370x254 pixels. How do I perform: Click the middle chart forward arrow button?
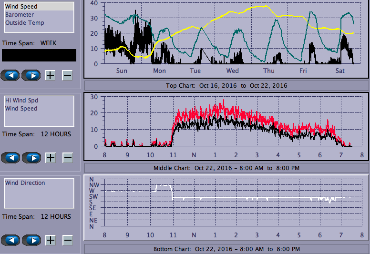(x=31, y=158)
